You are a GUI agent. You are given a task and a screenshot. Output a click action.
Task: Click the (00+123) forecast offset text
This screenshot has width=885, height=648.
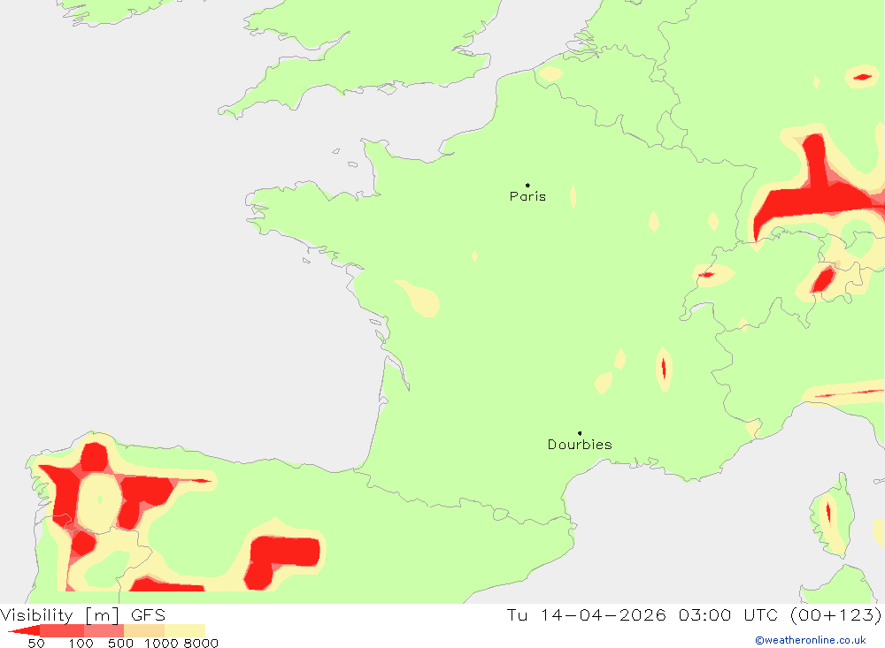click(x=836, y=614)
